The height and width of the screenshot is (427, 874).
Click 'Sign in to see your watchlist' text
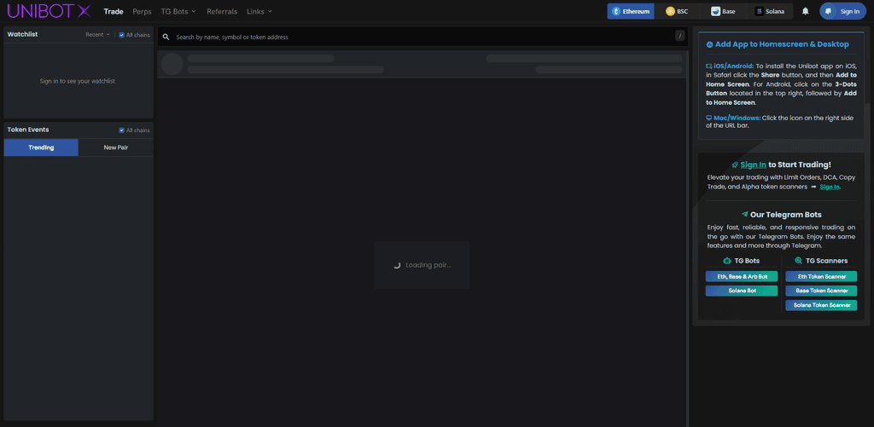[78, 81]
